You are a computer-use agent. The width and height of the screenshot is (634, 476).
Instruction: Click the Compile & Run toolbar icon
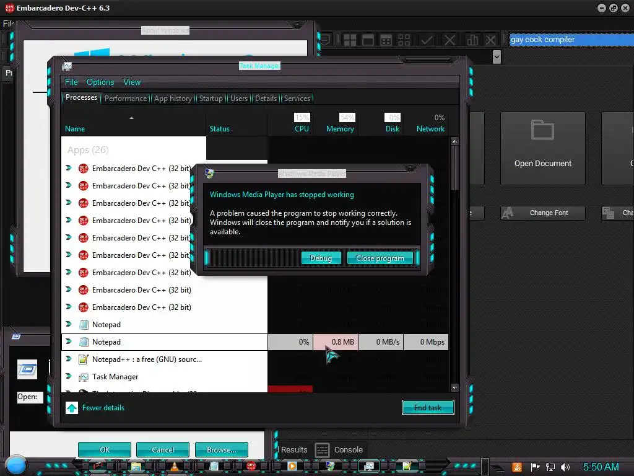click(386, 40)
